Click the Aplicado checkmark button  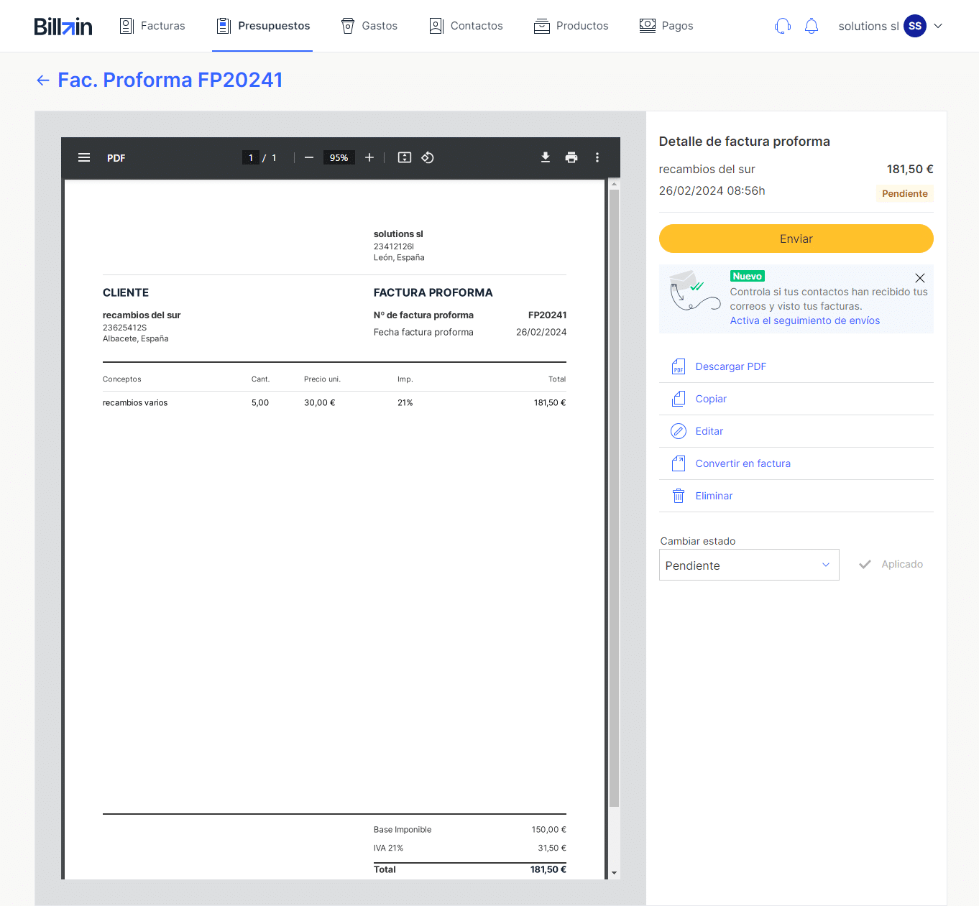(x=891, y=564)
